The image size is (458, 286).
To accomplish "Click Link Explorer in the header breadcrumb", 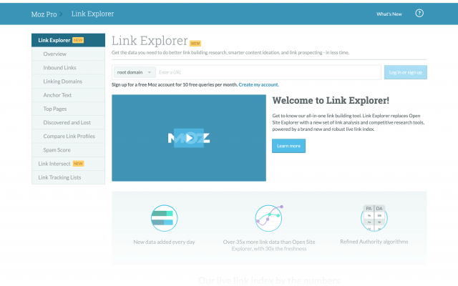I will [92, 14].
